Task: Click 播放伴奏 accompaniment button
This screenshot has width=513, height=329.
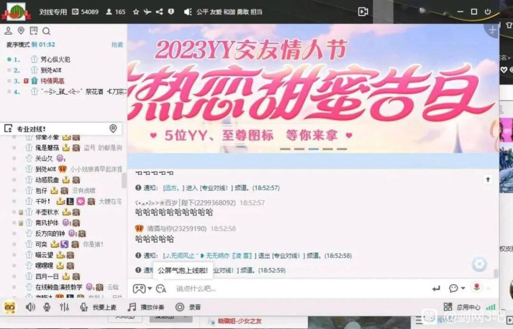Action: point(146,308)
